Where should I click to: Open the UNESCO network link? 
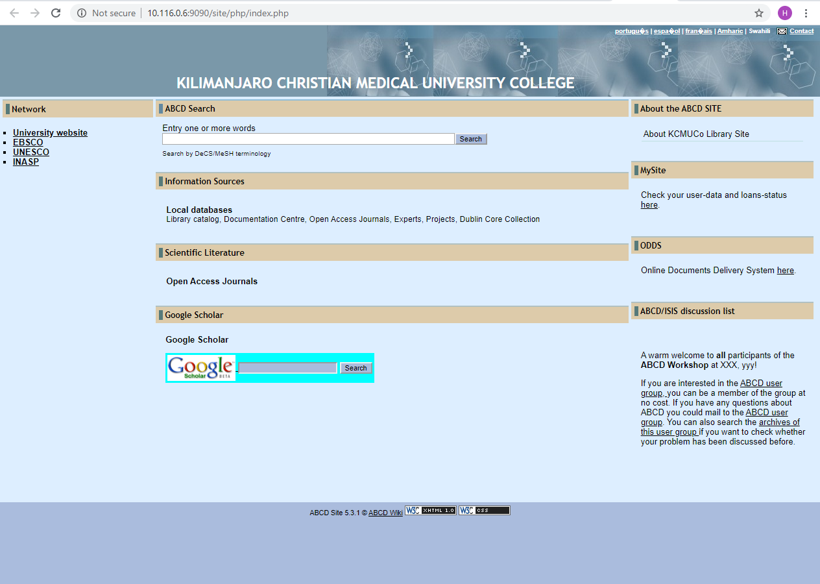tap(31, 152)
